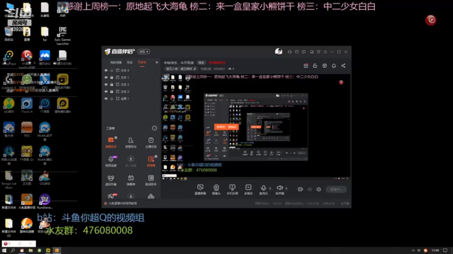This screenshot has height=254, width=453.
Task: Expand the speaker options arrow
Action: pos(287,189)
